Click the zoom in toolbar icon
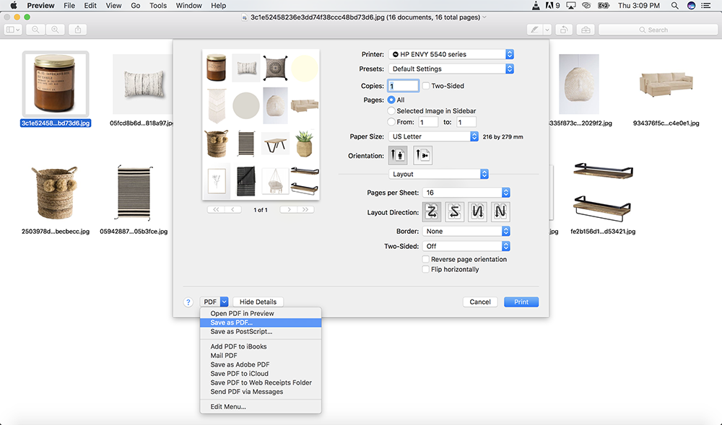Viewport: 722px width, 425px height. pos(56,30)
